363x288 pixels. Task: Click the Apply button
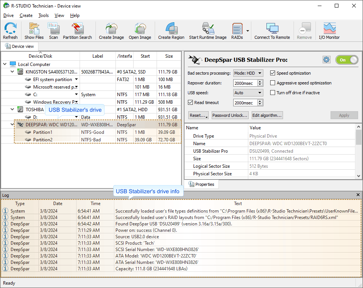(x=344, y=115)
